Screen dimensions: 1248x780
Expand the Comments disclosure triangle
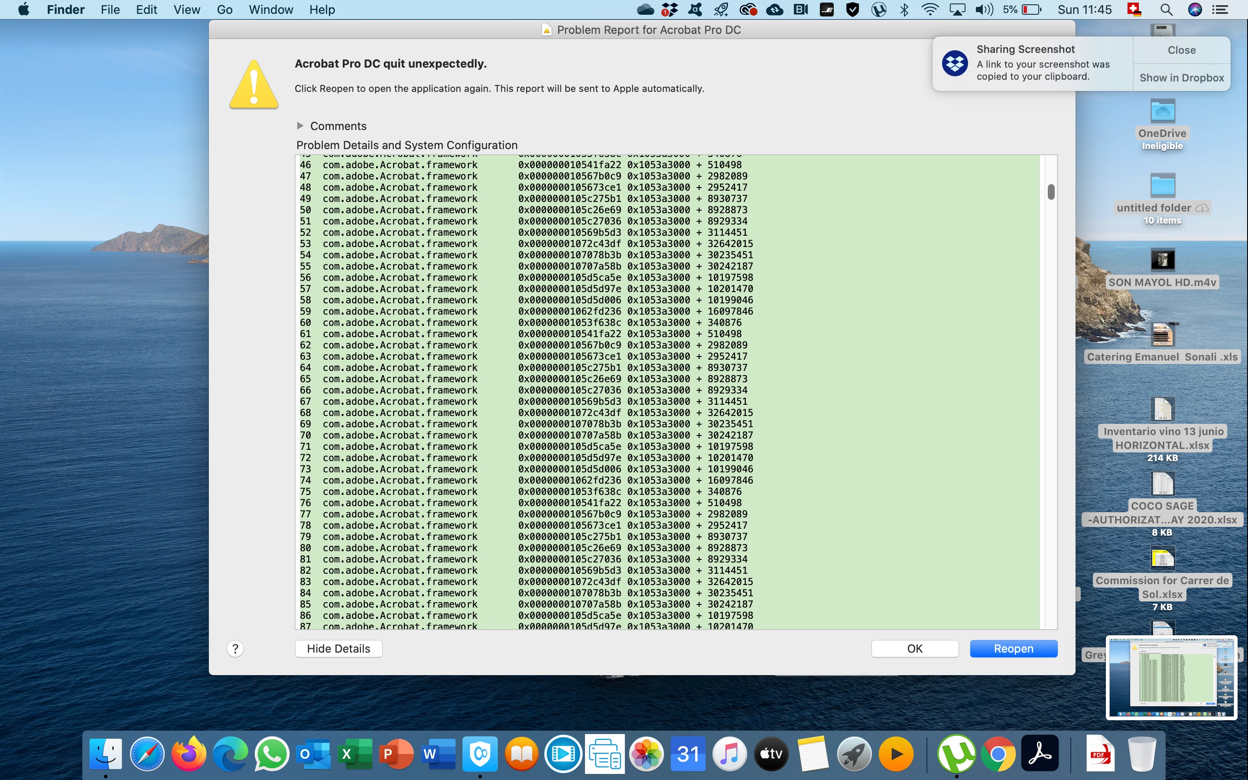pos(300,126)
